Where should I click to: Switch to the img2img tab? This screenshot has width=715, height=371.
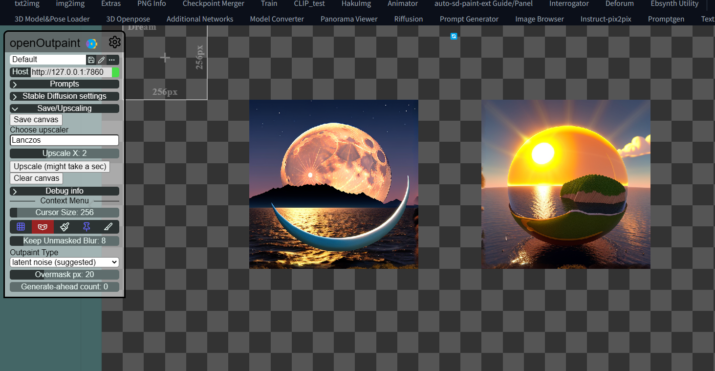[x=70, y=4]
